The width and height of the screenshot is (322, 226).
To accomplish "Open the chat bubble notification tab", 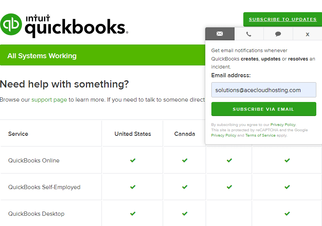I will point(278,34).
